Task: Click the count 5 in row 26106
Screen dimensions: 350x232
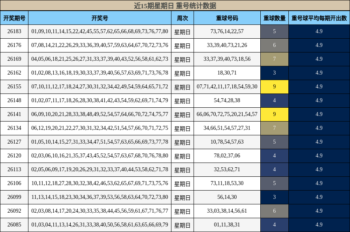Action: coord(274,183)
